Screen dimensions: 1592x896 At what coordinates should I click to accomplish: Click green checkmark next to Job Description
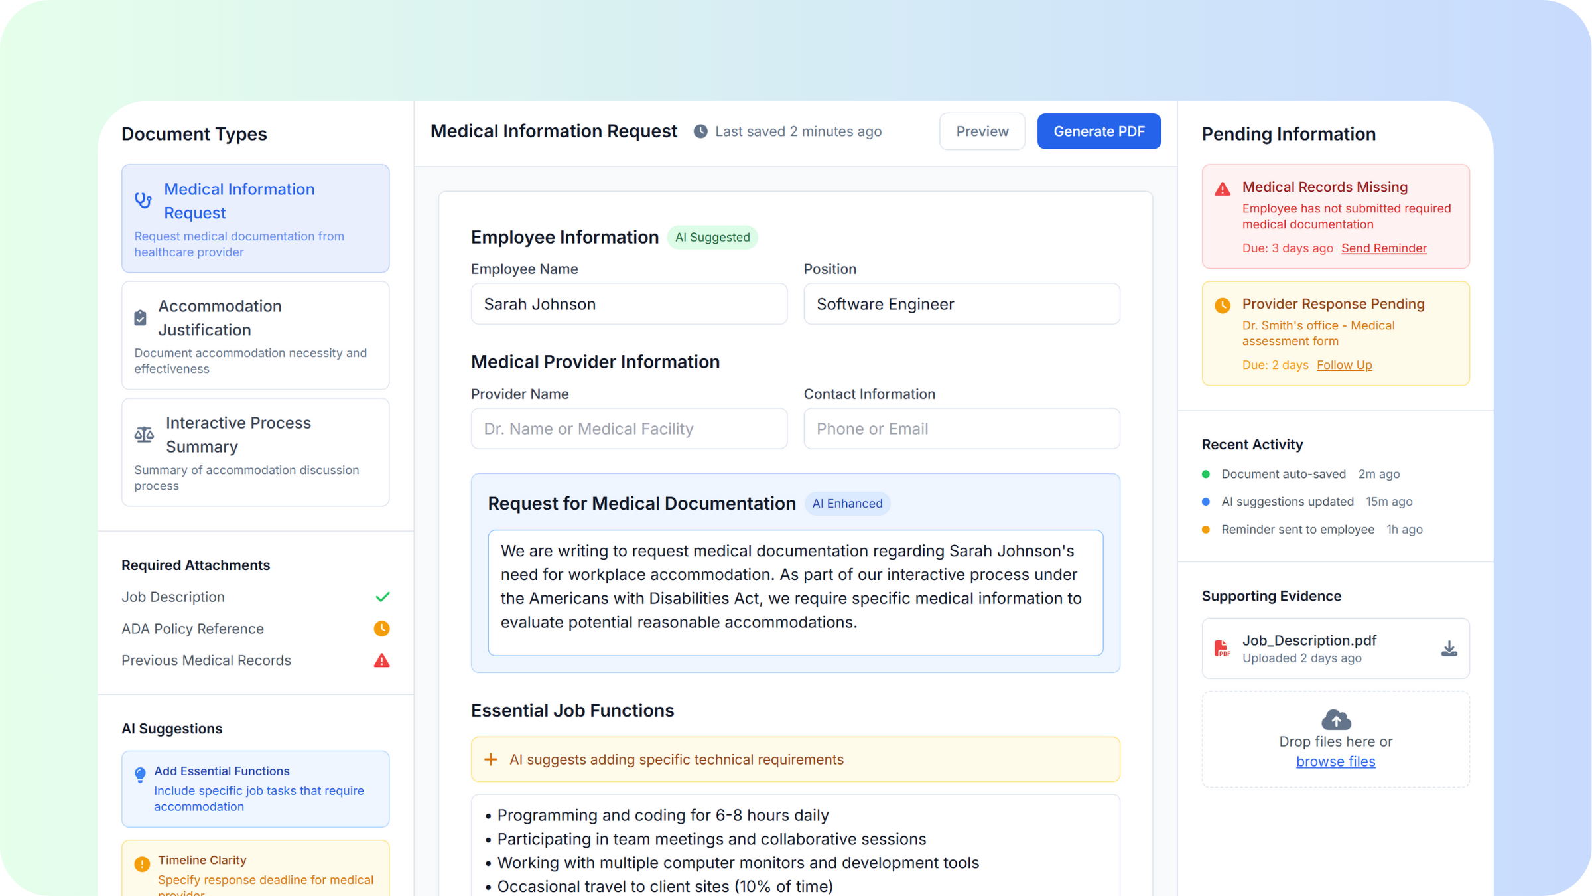point(382,597)
